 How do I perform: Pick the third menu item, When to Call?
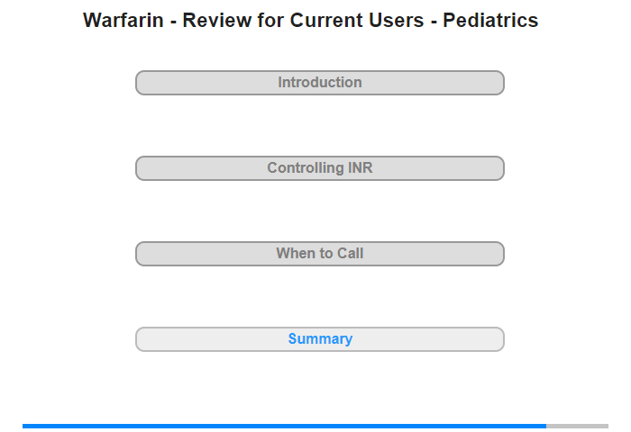pyautogui.click(x=319, y=254)
